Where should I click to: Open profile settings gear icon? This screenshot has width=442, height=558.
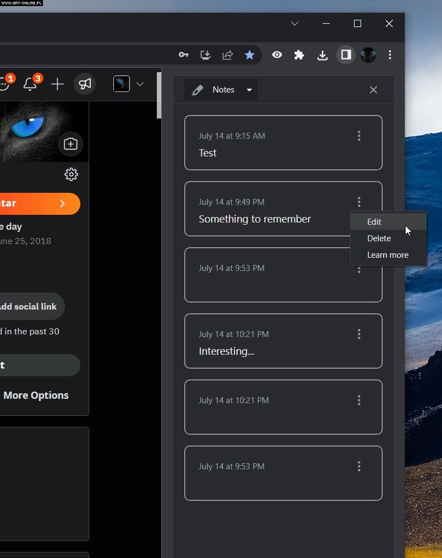click(71, 175)
